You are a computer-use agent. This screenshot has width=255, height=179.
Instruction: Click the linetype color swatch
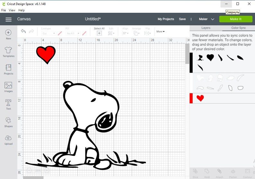60,33
